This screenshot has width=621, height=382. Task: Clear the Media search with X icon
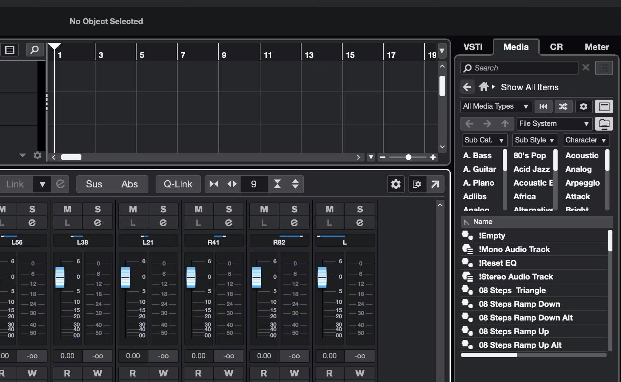tap(586, 67)
